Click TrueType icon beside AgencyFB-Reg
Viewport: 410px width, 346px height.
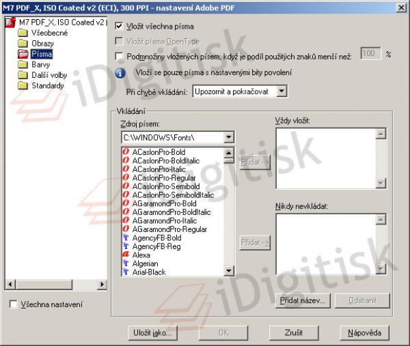tap(126, 246)
